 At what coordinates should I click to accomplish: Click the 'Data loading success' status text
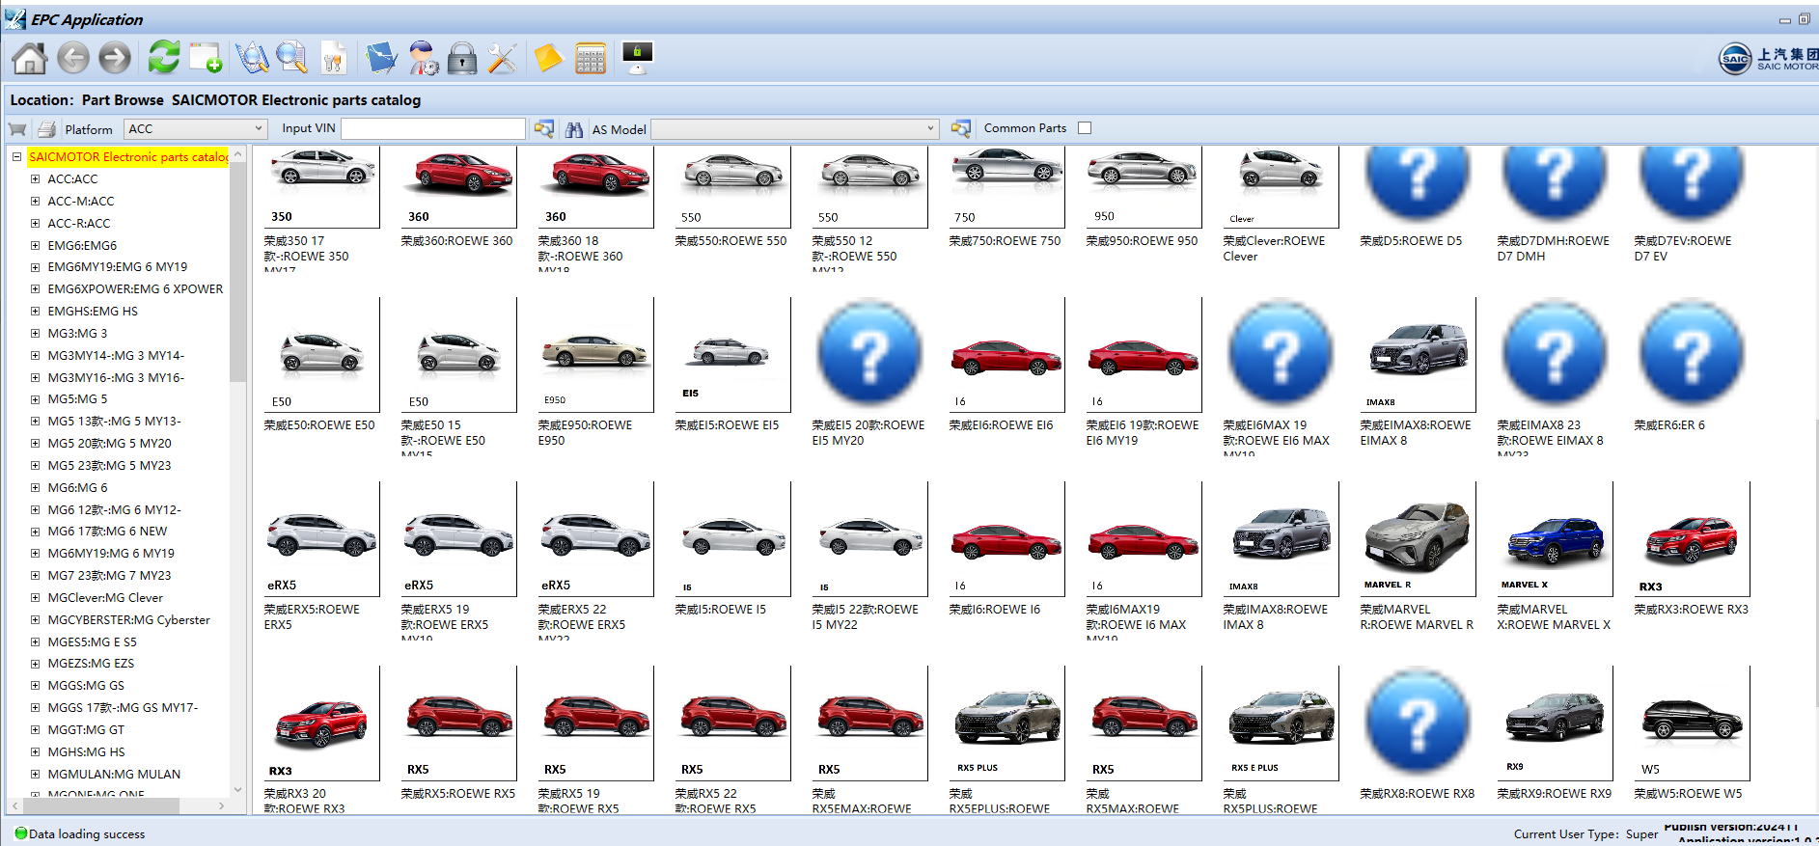tap(87, 834)
